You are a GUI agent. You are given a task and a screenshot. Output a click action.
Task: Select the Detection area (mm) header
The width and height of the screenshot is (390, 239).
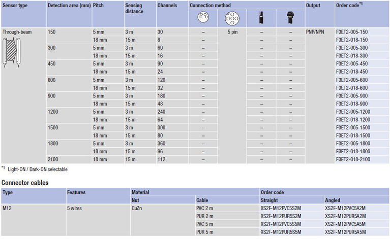click(68, 5)
